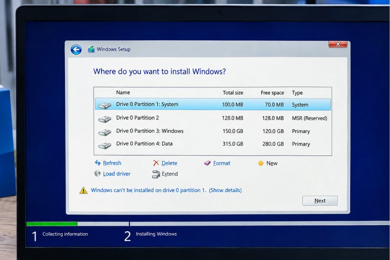Screen dimensions: 390x260
Task: Click the 280.0 GB free space cell
Action: click(x=273, y=144)
